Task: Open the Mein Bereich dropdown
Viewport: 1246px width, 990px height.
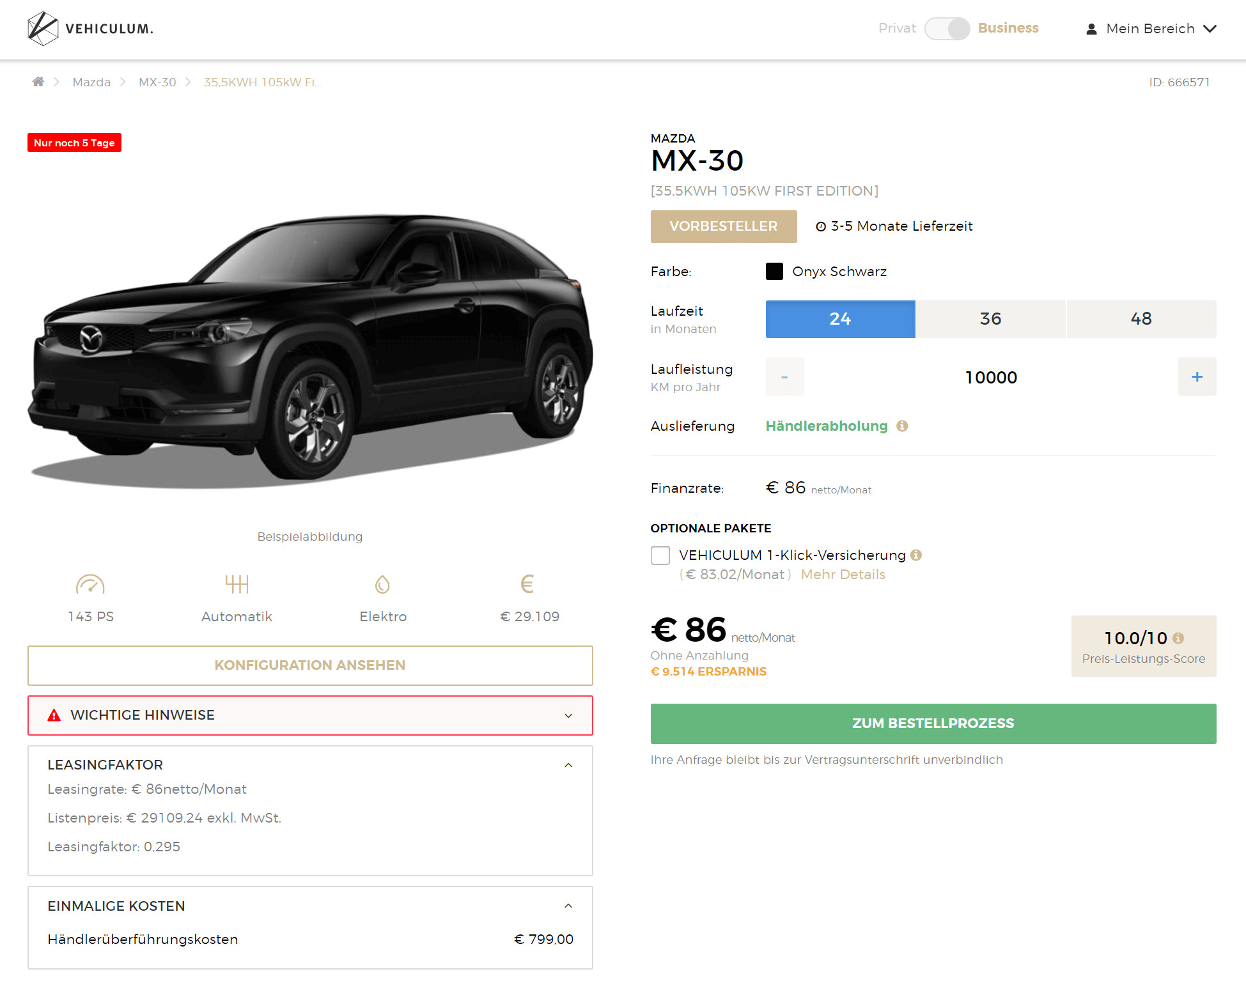Action: click(1151, 29)
